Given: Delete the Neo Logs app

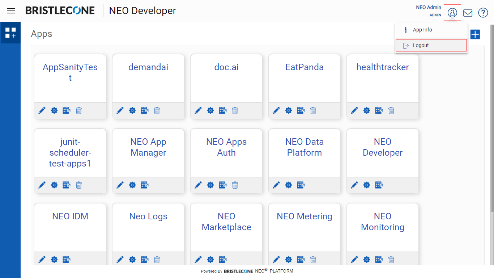Looking at the screenshot, I should tap(157, 260).
